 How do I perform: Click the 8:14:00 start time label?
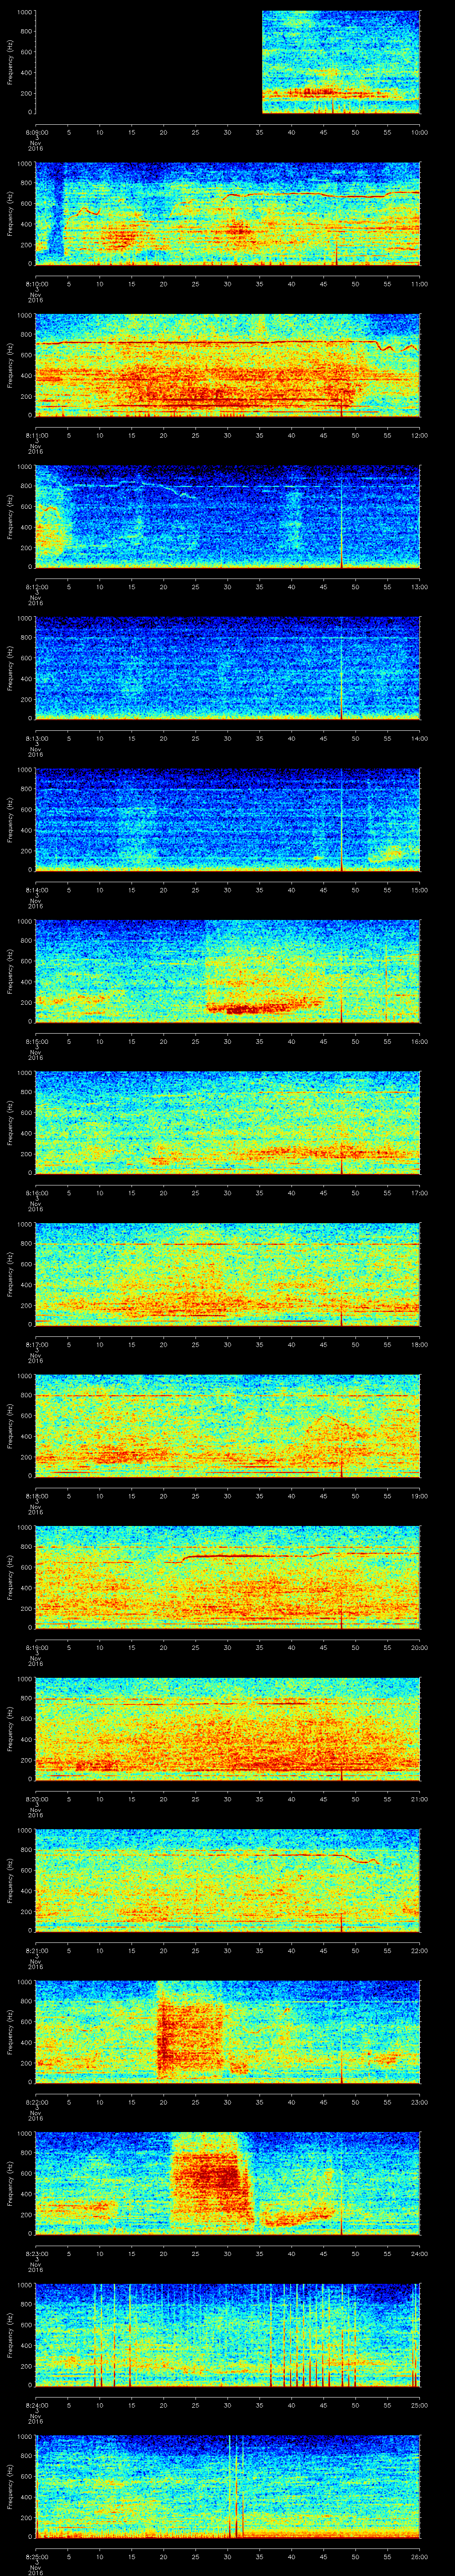coord(36,890)
